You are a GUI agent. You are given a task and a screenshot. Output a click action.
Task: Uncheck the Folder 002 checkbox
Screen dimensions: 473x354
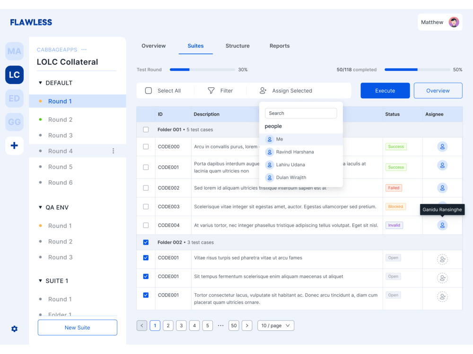pos(146,242)
